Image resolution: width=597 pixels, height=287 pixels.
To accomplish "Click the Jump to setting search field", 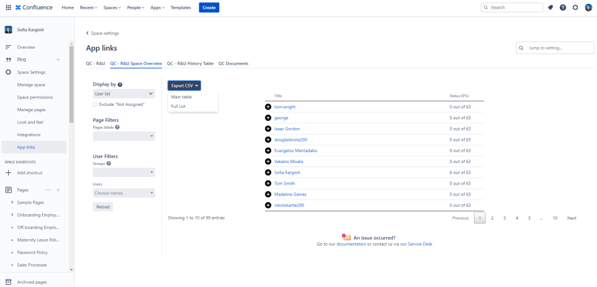I will [551, 48].
